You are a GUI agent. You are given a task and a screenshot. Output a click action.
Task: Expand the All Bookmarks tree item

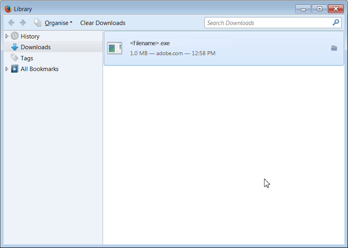6,69
